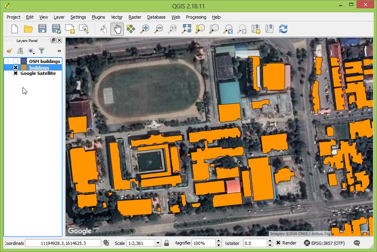Enable the OSM buildings layer checkbox

point(16,61)
